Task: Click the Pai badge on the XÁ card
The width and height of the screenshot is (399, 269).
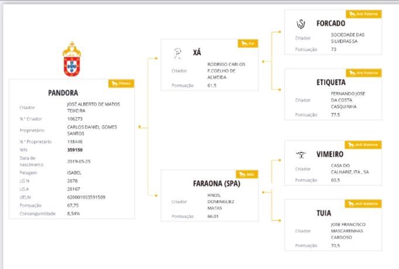Action: pyautogui.click(x=248, y=43)
